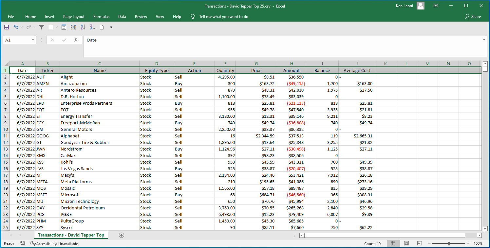Click the zoom in plus button

point(468,243)
